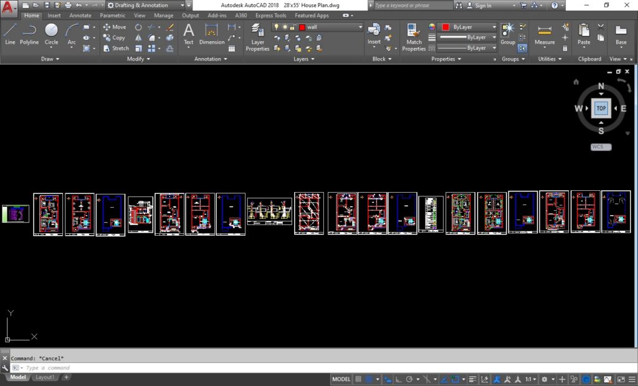Image resolution: width=638 pixels, height=386 pixels.
Task: Toggle annotation visibility in status bar
Action: [x=497, y=379]
